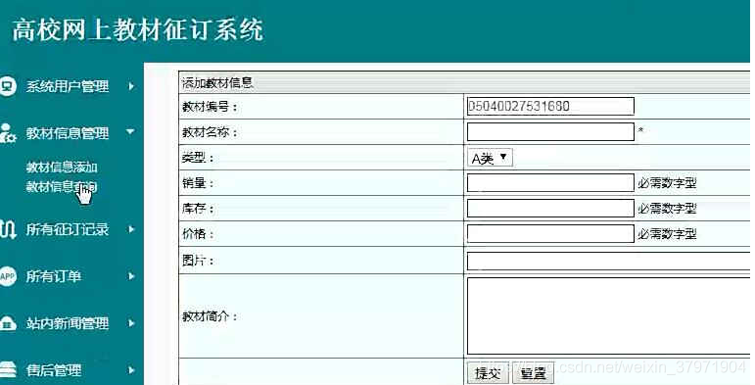This screenshot has height=385, width=755.
Task: Click the 价格 label
Action: click(x=198, y=234)
